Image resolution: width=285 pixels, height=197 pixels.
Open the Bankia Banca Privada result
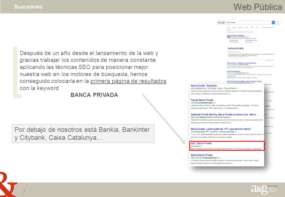tap(201, 155)
